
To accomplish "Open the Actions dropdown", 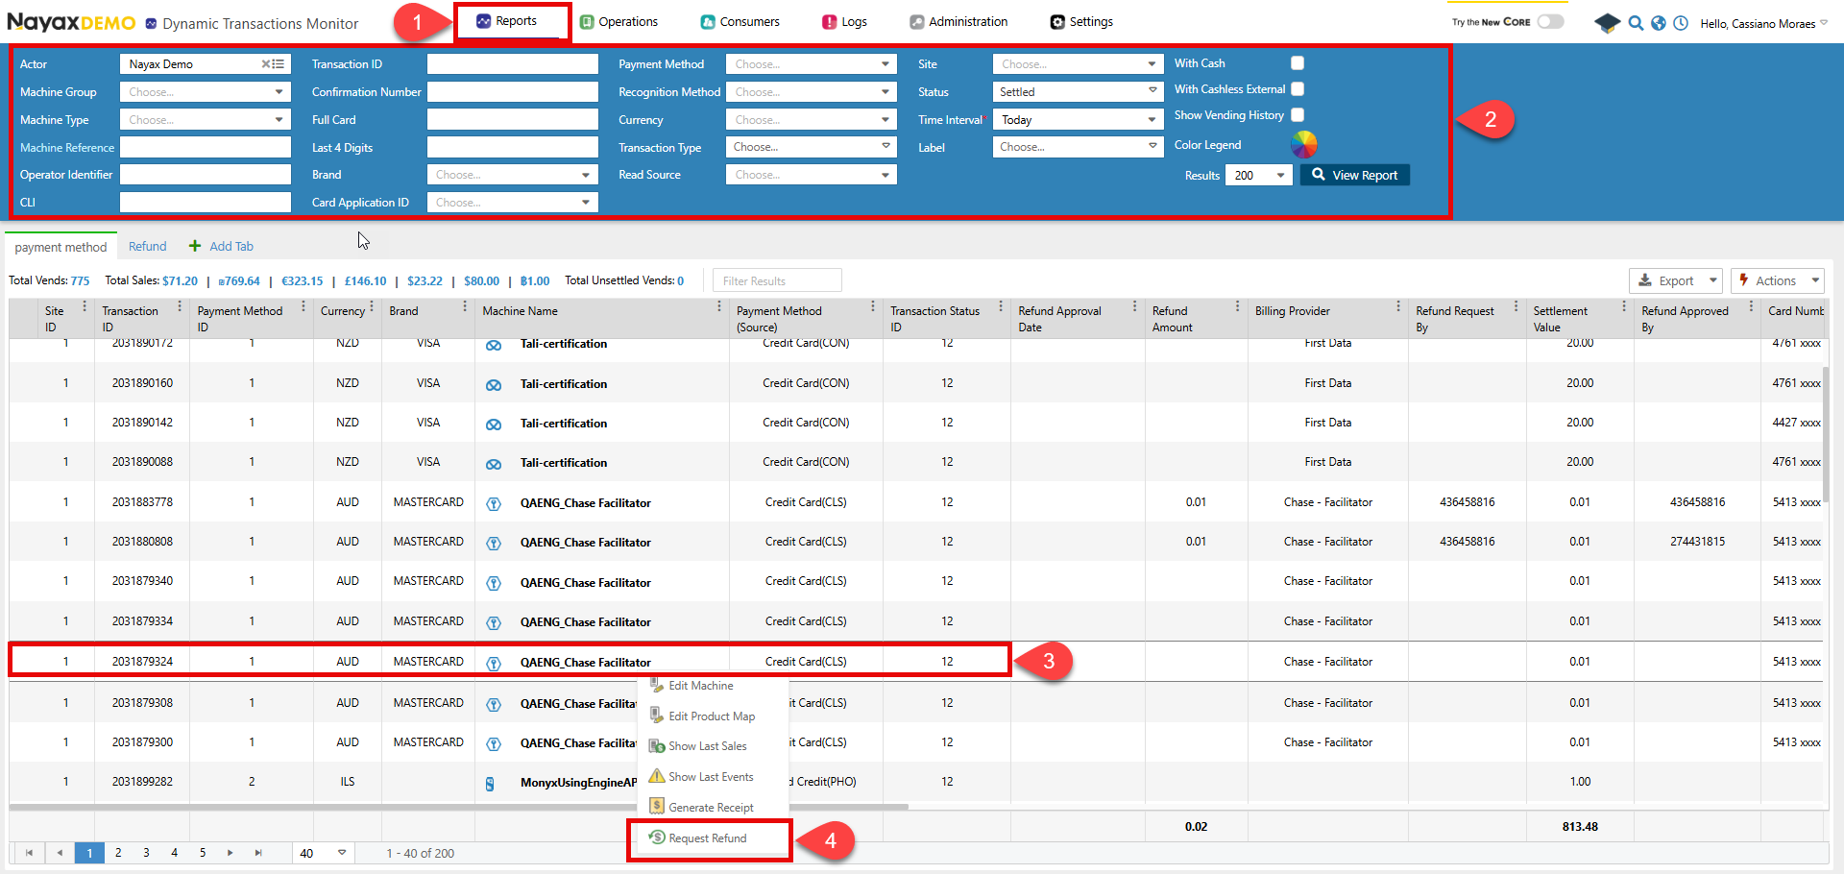I will pos(1777,280).
